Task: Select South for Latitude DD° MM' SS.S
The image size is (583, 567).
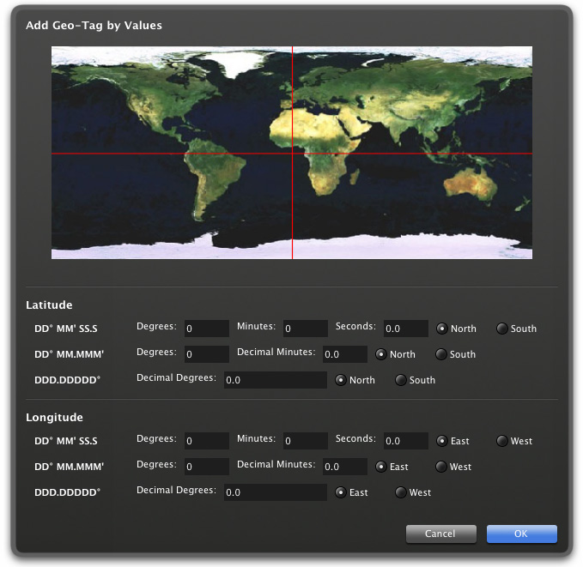Action: coord(502,329)
